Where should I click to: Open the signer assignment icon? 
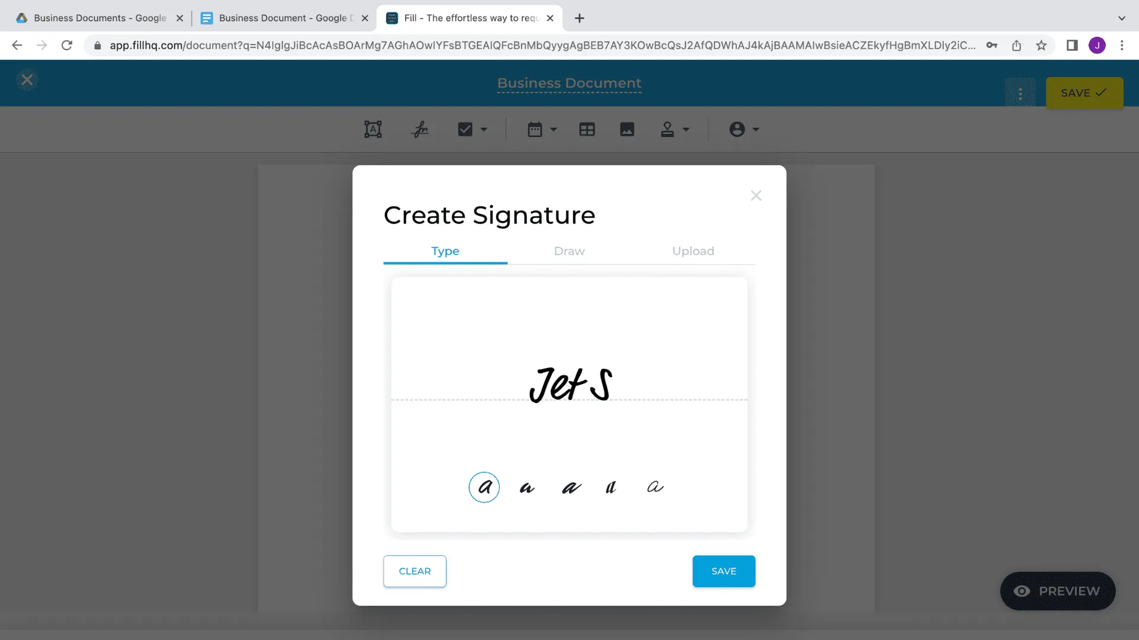(737, 129)
